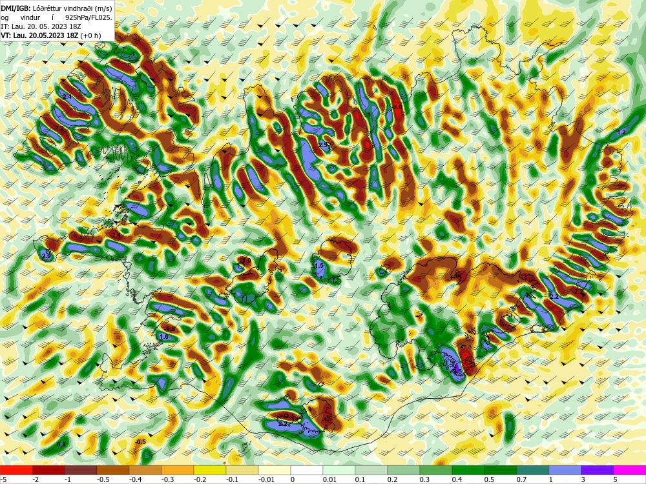The height and width of the screenshot is (484, 646).
Task: Click the 1.6 value label on the map
Action: pyautogui.click(x=164, y=337)
